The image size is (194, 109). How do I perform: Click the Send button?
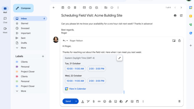pyautogui.click(x=68, y=101)
